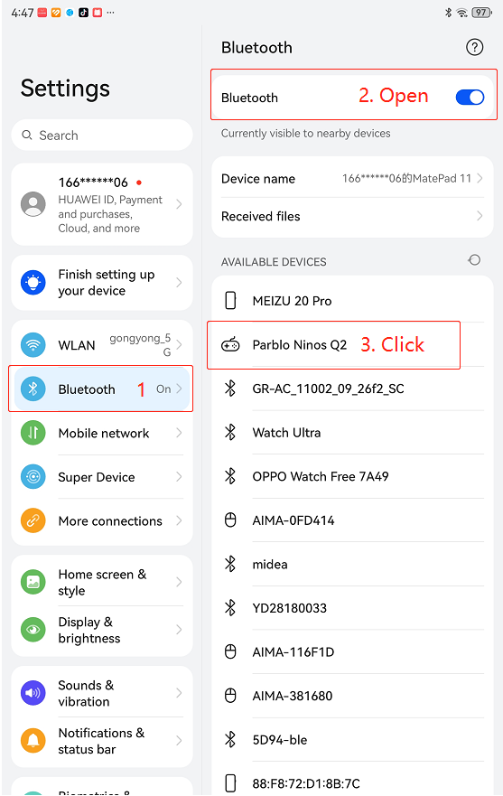Image resolution: width=503 pixels, height=796 pixels.
Task: Tap Bluetooth icon beside GR-AC_11002_09_26f2_SC
Action: point(230,389)
